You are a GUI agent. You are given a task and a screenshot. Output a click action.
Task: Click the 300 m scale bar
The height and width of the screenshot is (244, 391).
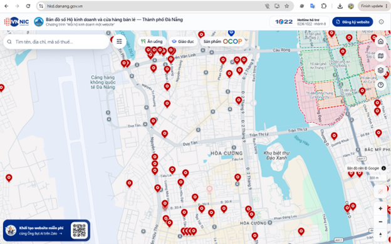click(x=377, y=178)
